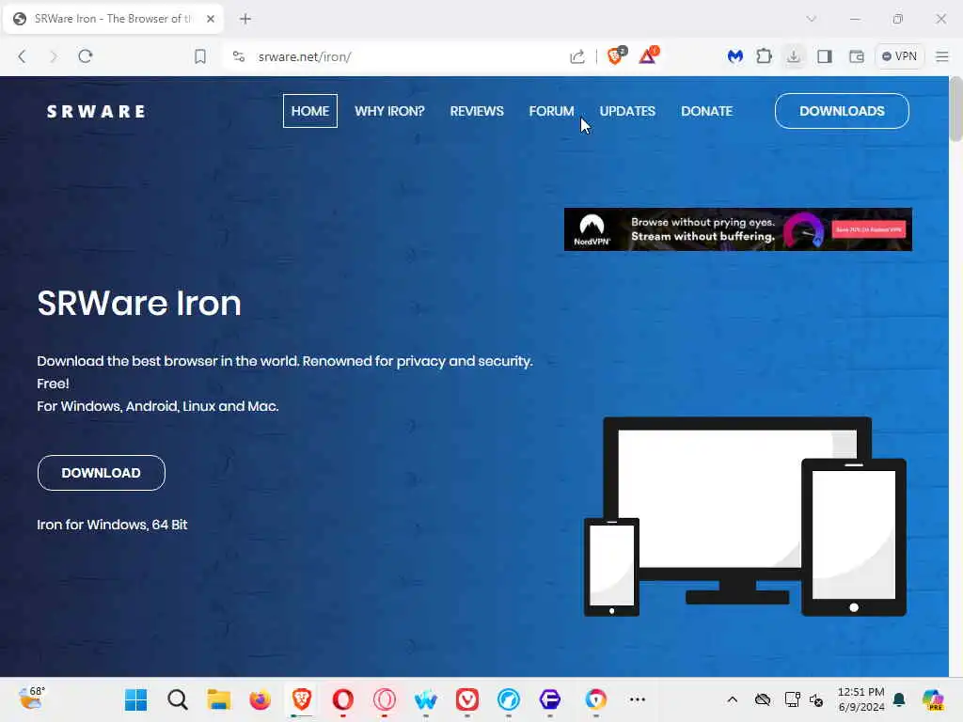Open File Explorer from the taskbar
The height and width of the screenshot is (722, 963).
pos(218,699)
